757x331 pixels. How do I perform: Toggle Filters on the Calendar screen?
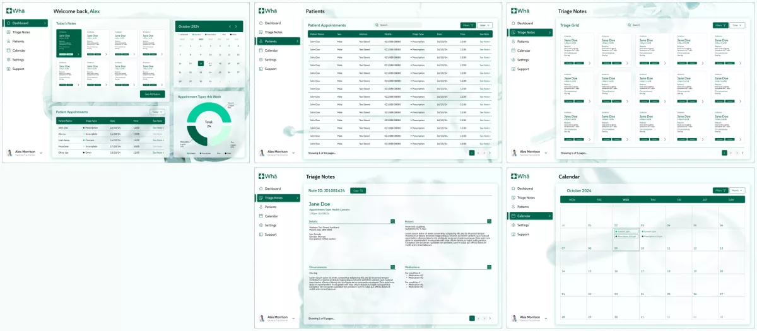click(720, 190)
